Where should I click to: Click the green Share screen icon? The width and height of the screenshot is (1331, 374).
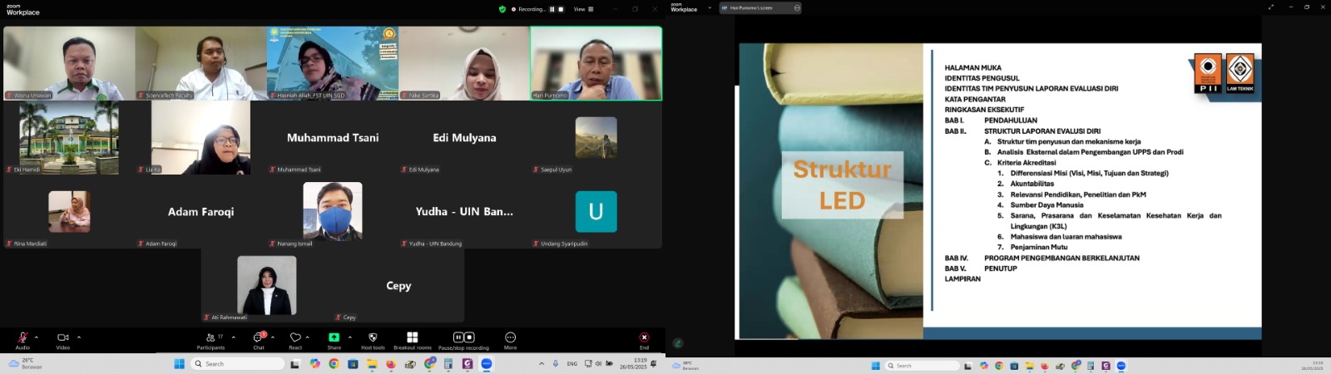334,337
